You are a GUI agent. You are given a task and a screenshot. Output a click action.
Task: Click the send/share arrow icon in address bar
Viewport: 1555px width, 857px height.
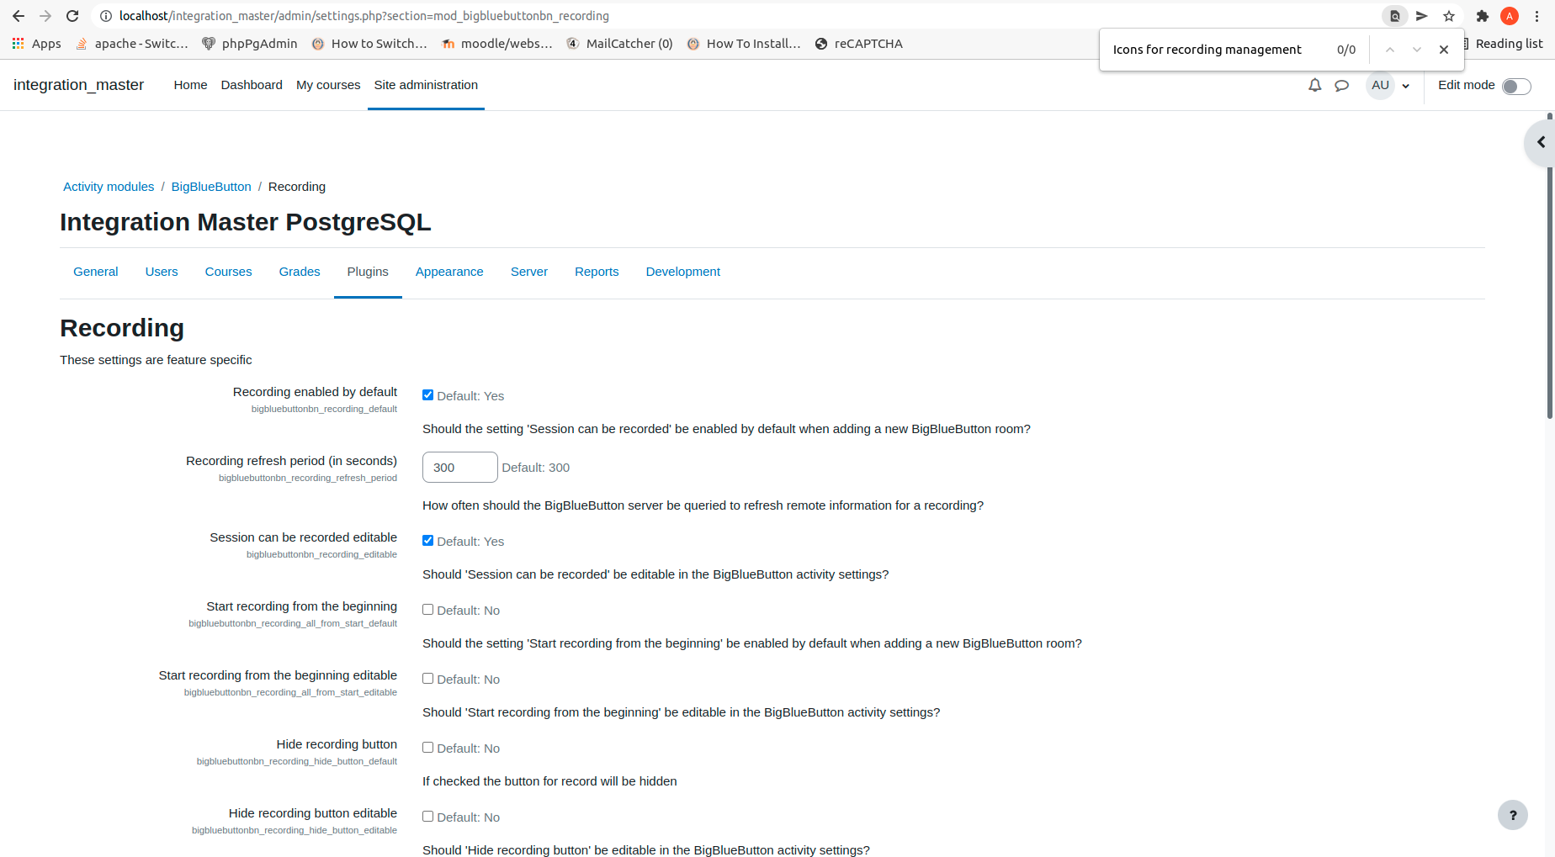[1422, 16]
